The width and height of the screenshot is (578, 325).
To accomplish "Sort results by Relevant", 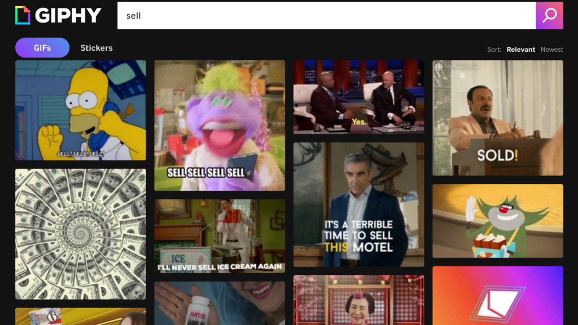I will pos(520,50).
